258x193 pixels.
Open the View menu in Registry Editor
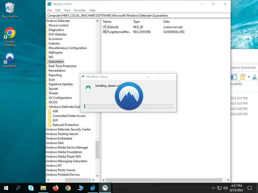pos(67,10)
